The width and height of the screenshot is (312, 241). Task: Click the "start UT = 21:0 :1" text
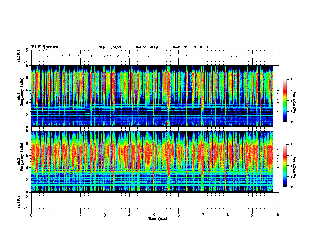click(190, 47)
